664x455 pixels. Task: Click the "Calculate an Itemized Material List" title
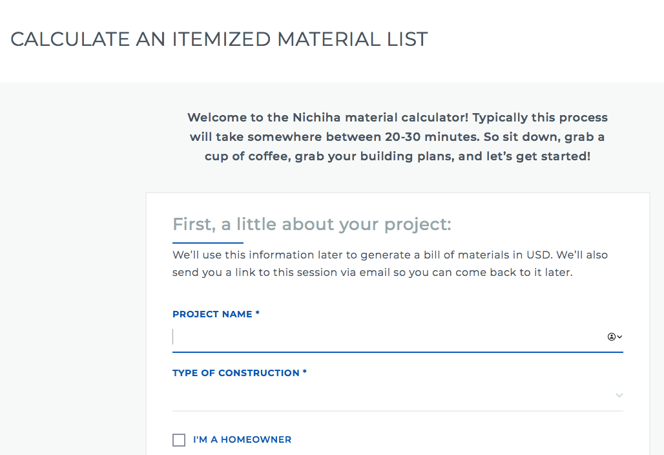[219, 39]
